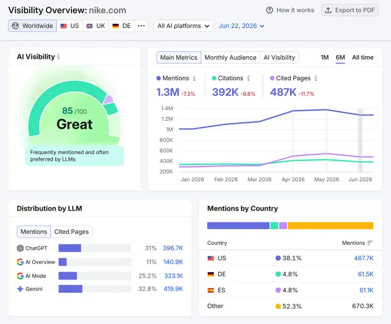Click the Worldwide globe icon
The width and height of the screenshot is (391, 324).
coord(16,26)
